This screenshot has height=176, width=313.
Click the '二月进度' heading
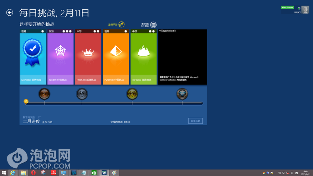[31, 121]
